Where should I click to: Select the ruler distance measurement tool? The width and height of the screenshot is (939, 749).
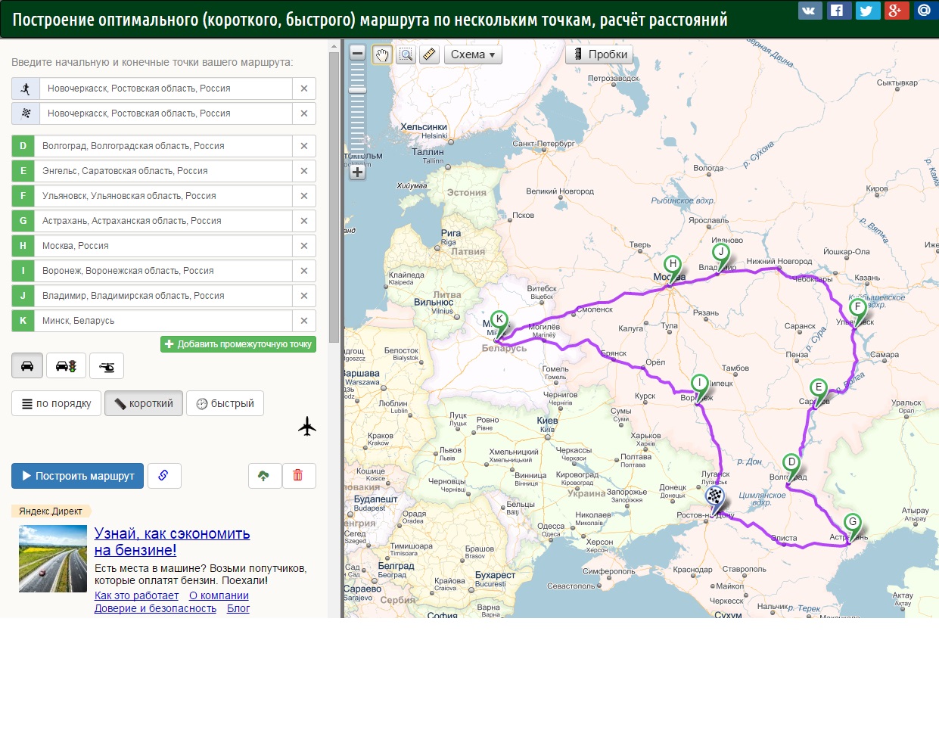click(429, 54)
